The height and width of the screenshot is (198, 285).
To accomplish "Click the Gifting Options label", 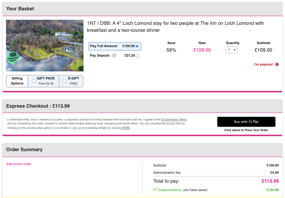I will pyautogui.click(x=17, y=81).
